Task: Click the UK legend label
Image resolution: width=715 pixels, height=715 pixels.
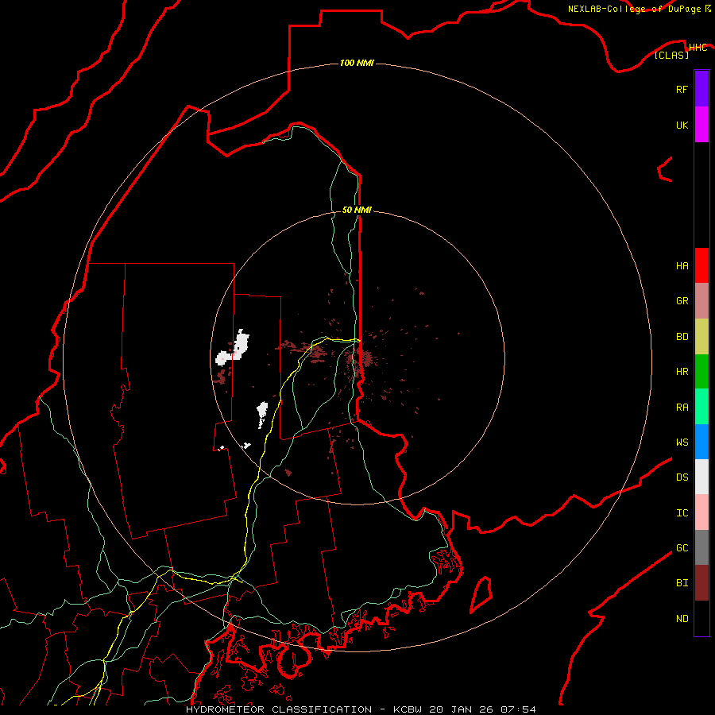Action: [x=682, y=125]
